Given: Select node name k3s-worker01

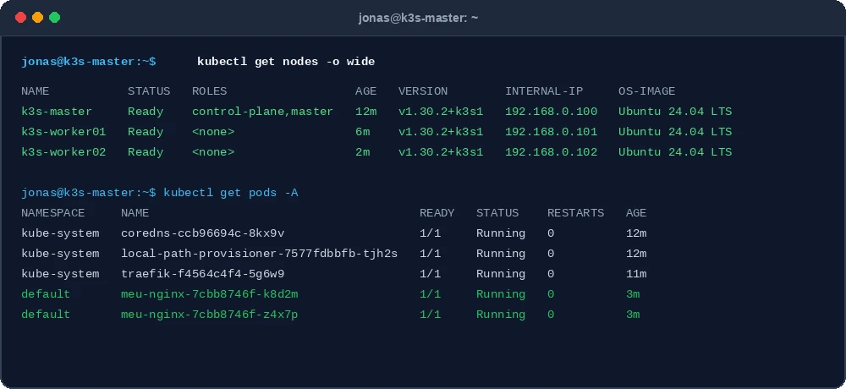Looking at the screenshot, I should pos(63,132).
